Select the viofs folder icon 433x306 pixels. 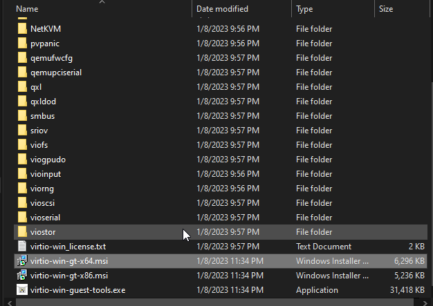coord(22,145)
